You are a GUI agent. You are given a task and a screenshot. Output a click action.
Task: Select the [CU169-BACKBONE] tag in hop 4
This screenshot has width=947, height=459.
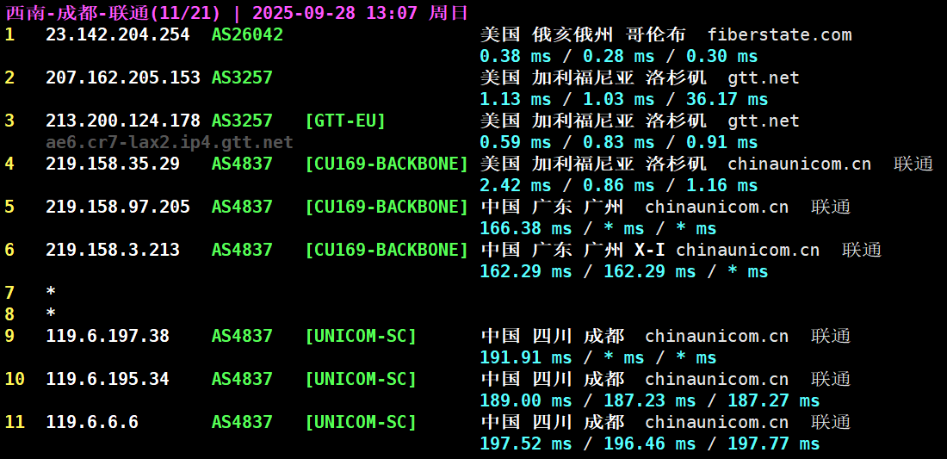click(387, 164)
